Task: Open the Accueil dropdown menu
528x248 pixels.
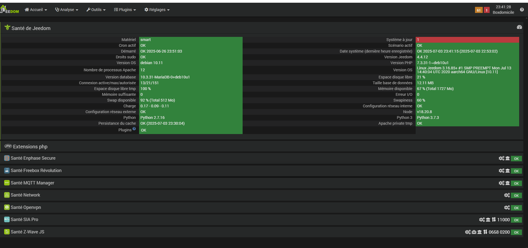Action: point(36,10)
